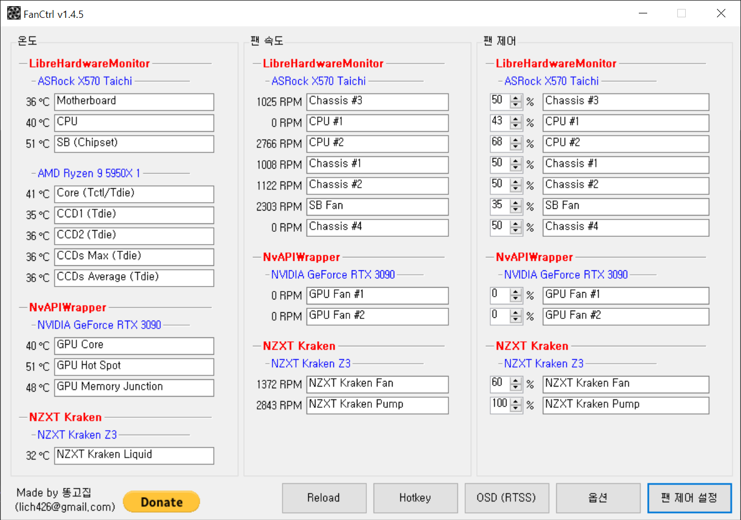Select the CCD1 (Tdie) name field
This screenshot has width=741, height=520.
click(134, 215)
